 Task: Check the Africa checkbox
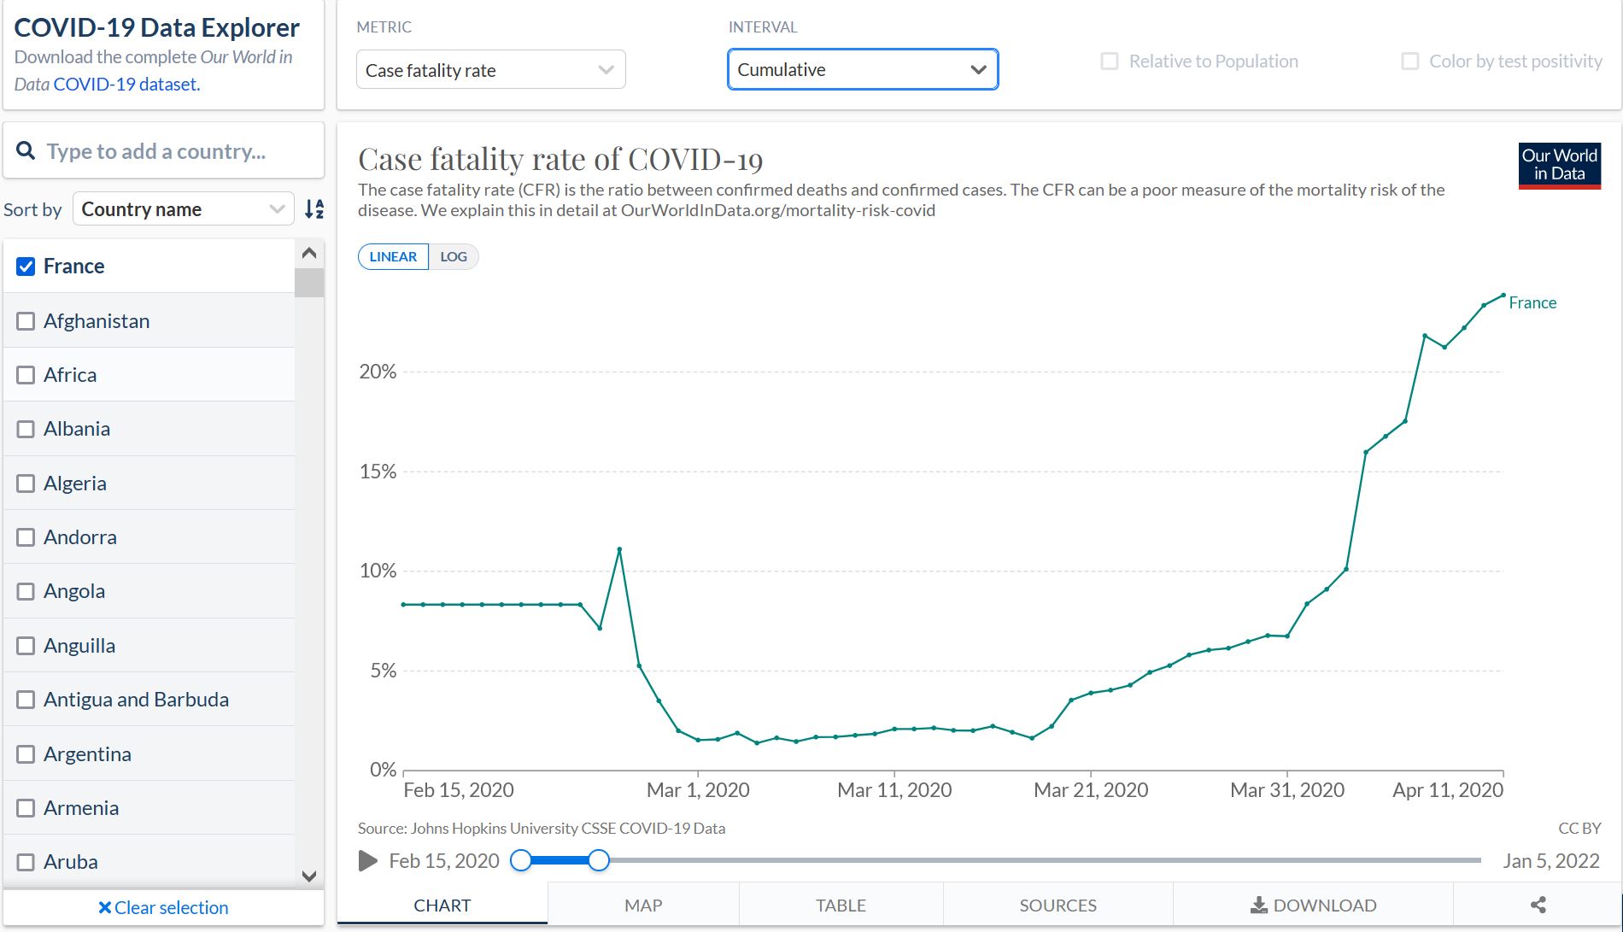point(26,375)
